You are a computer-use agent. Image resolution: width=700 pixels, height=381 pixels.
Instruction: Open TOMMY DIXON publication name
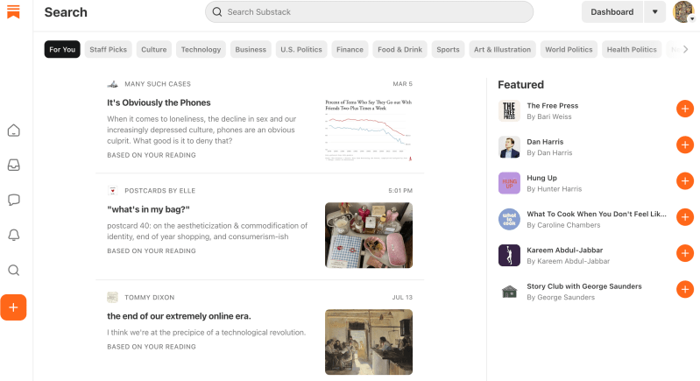(150, 297)
